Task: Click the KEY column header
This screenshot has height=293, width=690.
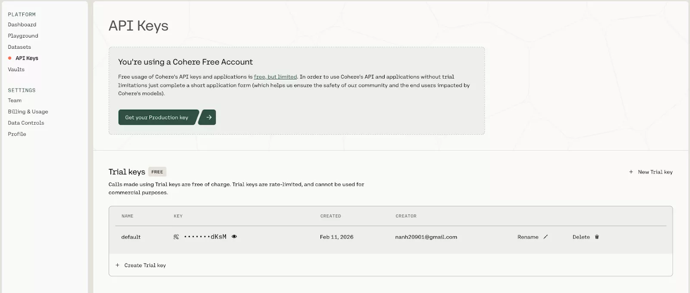Action: pyautogui.click(x=178, y=216)
